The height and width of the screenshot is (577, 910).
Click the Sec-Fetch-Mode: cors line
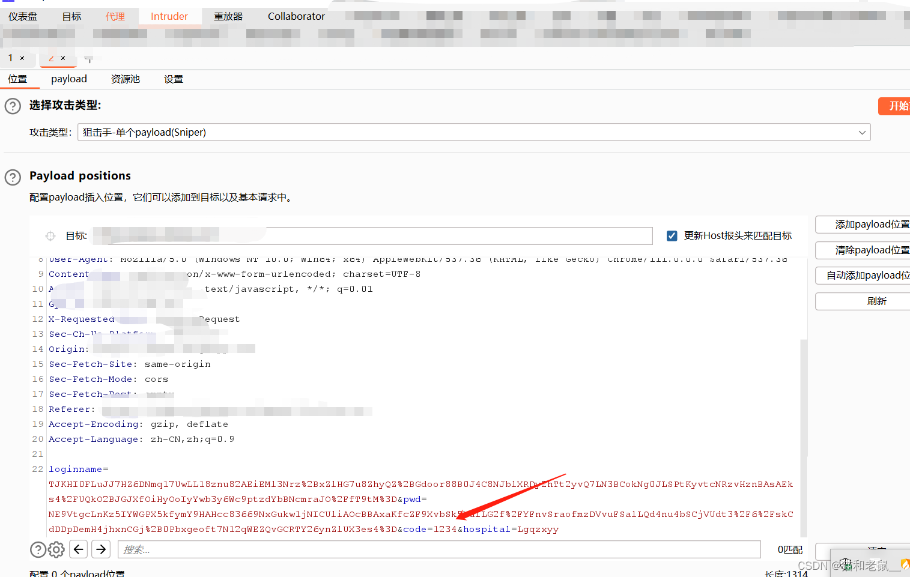point(109,379)
